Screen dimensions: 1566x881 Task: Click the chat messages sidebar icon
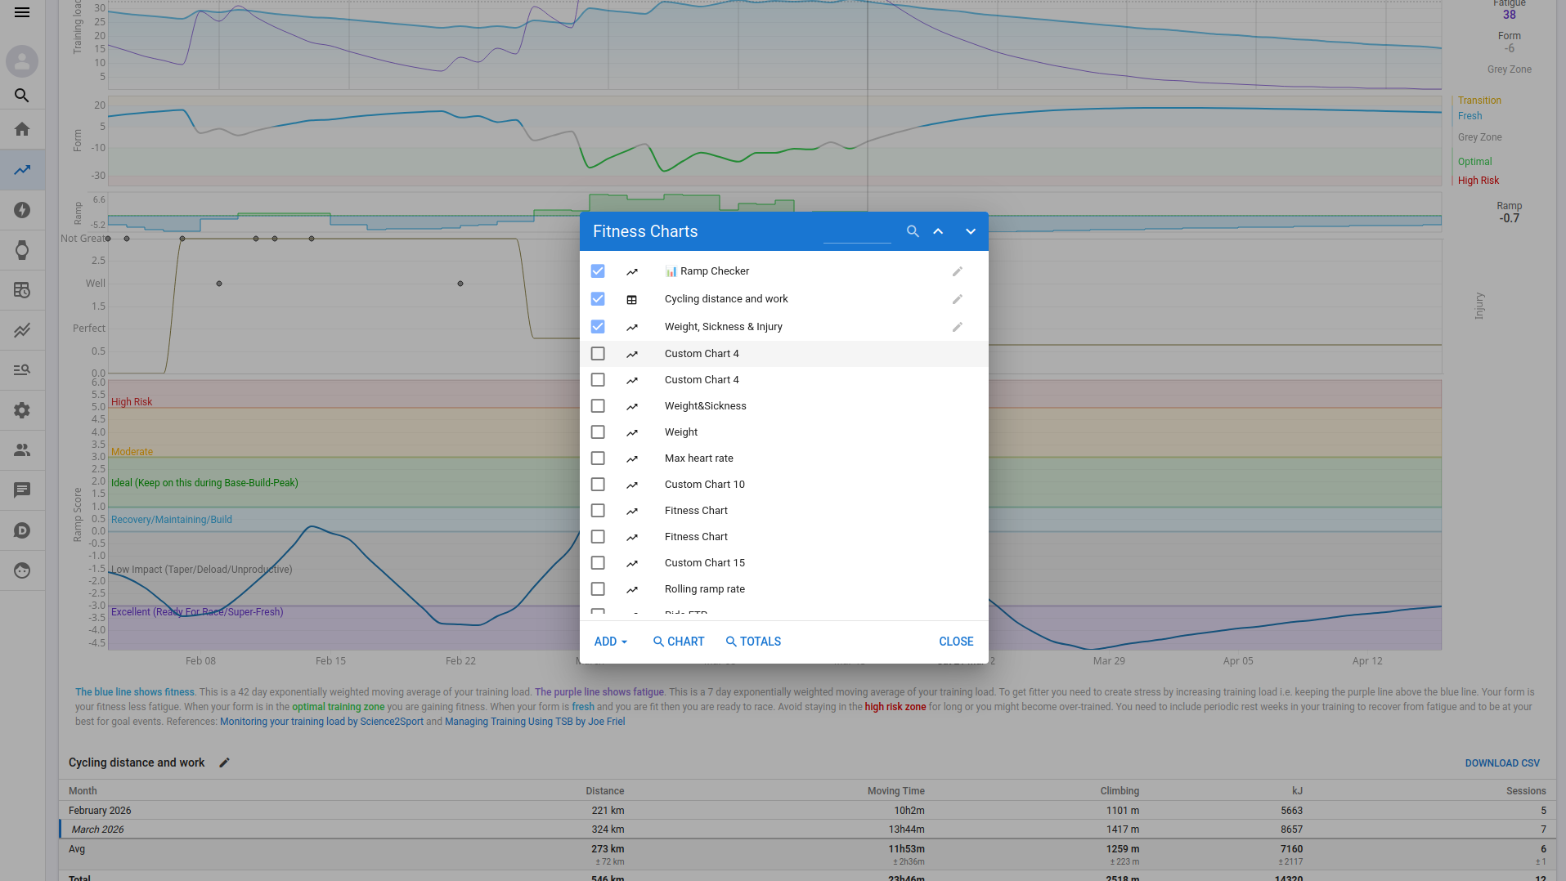22,490
